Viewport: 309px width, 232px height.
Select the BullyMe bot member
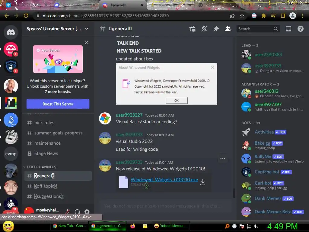coord(273,159)
